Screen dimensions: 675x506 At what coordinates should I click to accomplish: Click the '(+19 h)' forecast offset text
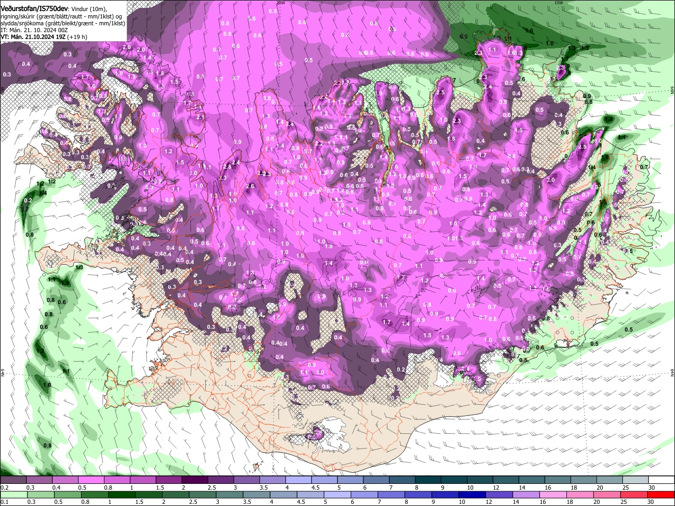pyautogui.click(x=76, y=37)
